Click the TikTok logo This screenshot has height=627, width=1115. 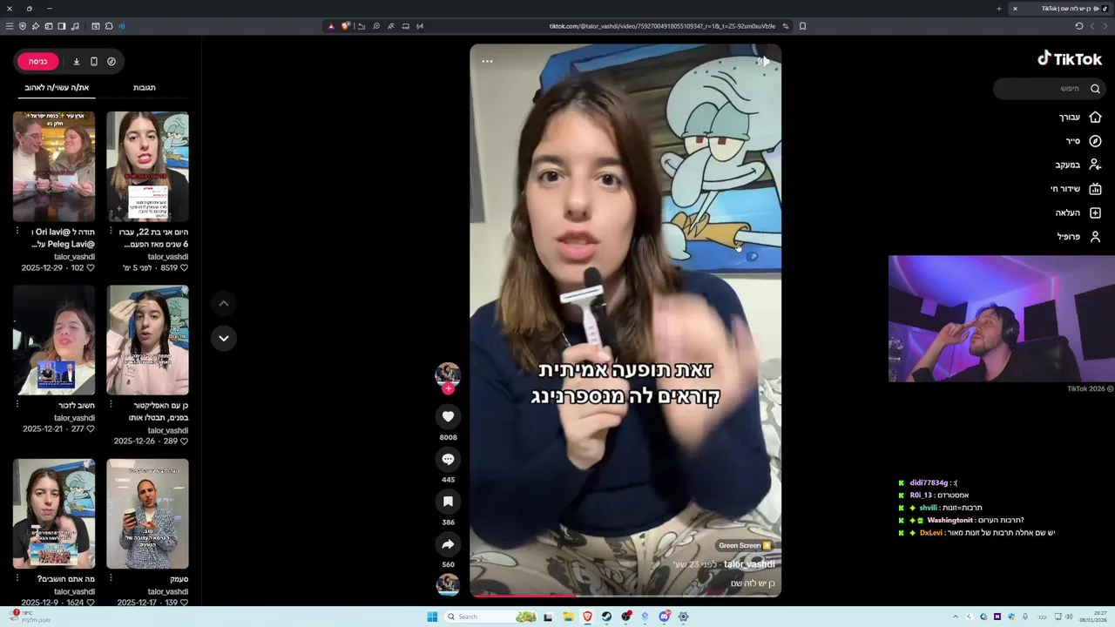click(x=1070, y=59)
